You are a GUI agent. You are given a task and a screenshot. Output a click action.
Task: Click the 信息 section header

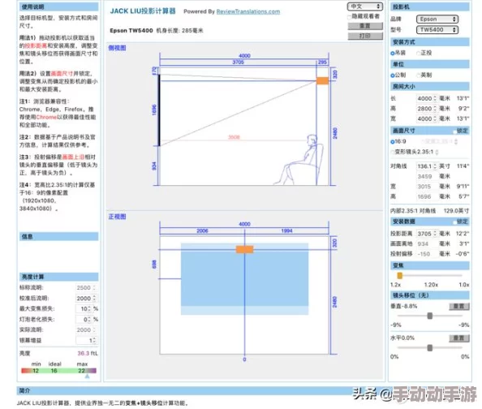pos(59,236)
